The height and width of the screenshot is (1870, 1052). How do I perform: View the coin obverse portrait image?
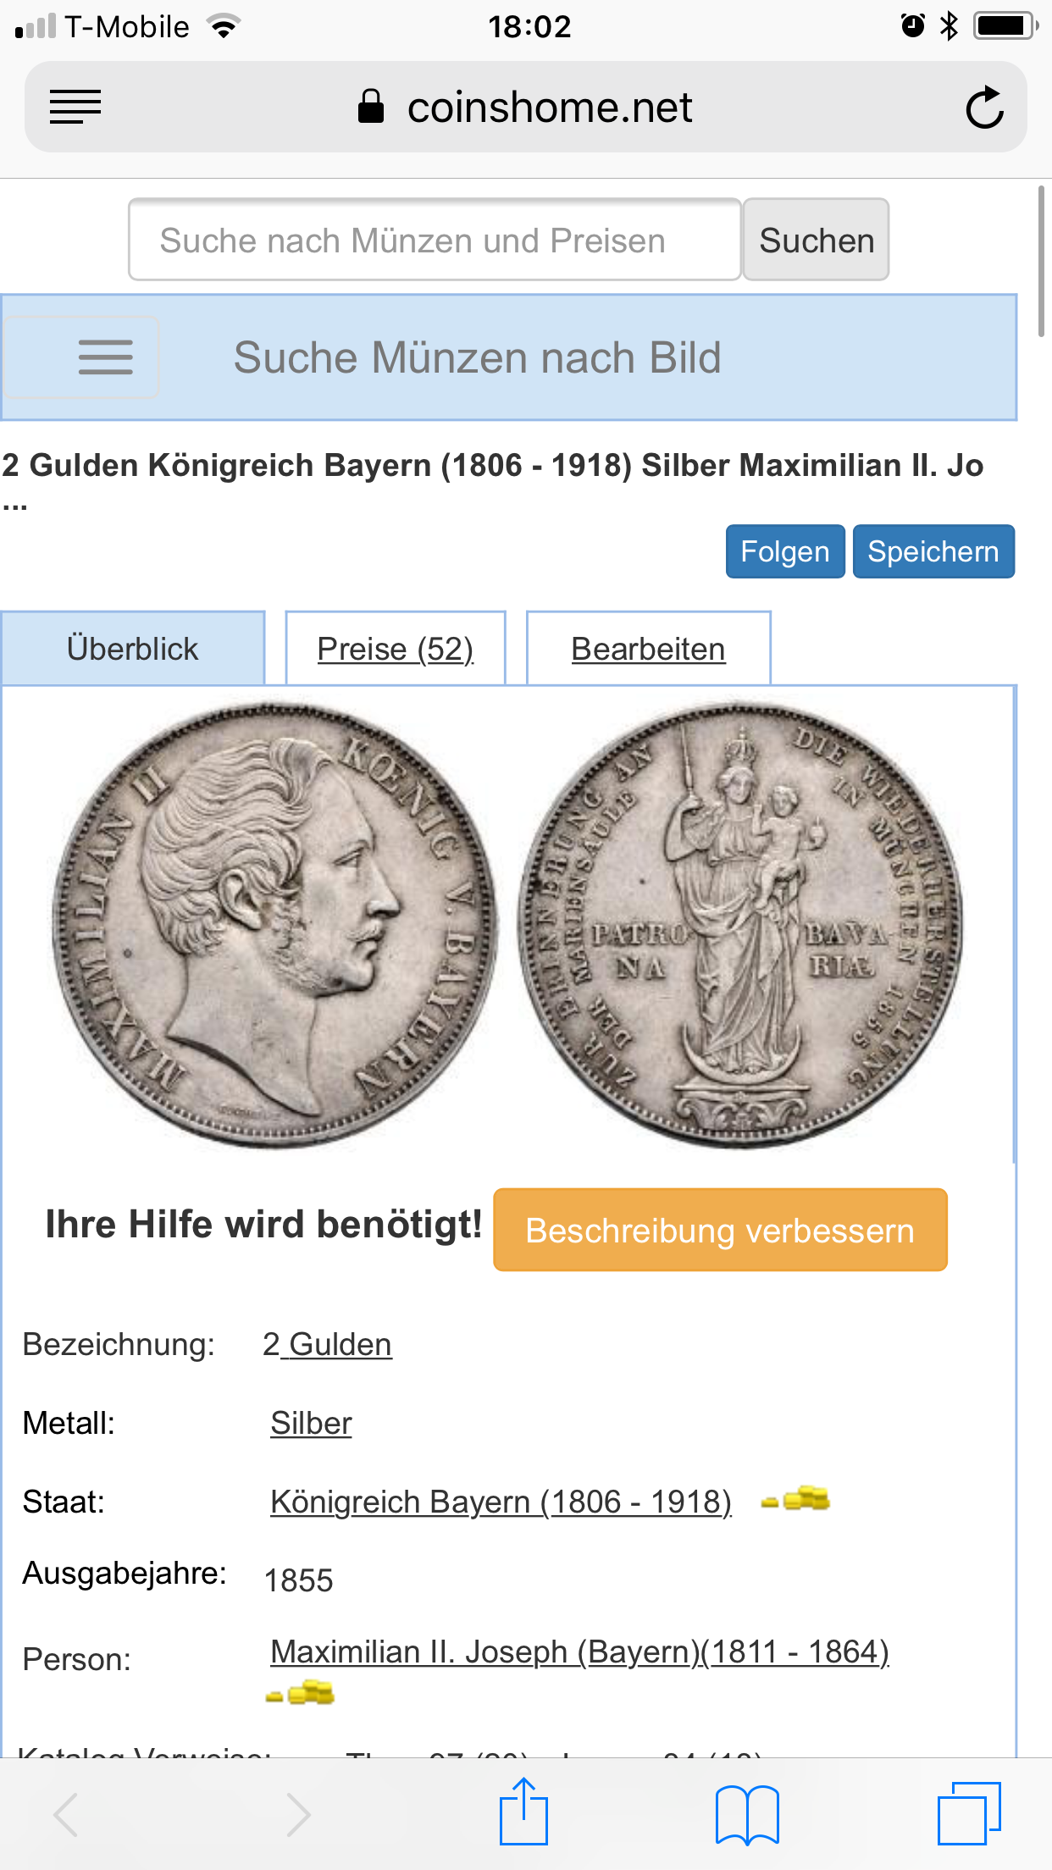pos(275,926)
